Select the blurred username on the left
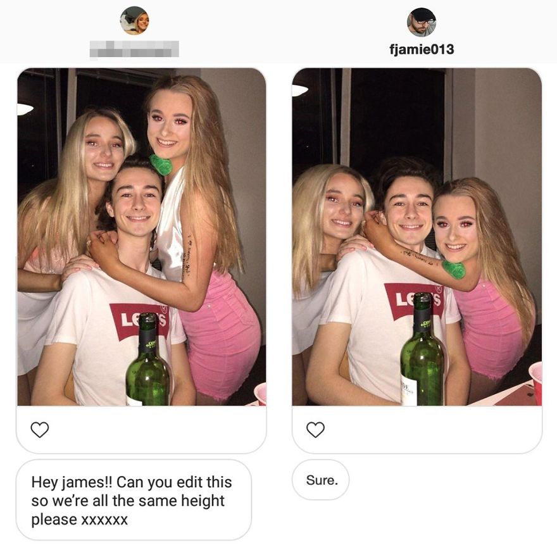The height and width of the screenshot is (557, 557). click(134, 49)
